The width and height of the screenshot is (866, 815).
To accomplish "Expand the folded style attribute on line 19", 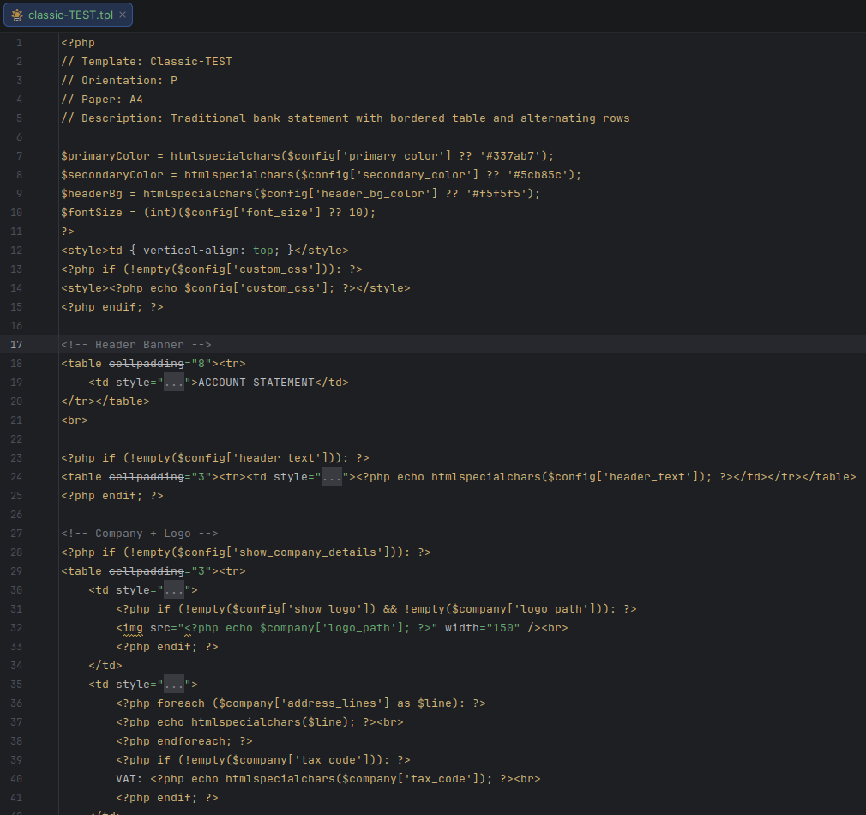I will pyautogui.click(x=176, y=382).
